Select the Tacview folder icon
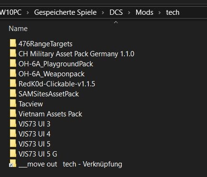The width and height of the screenshot is (207, 177). coord(13,104)
